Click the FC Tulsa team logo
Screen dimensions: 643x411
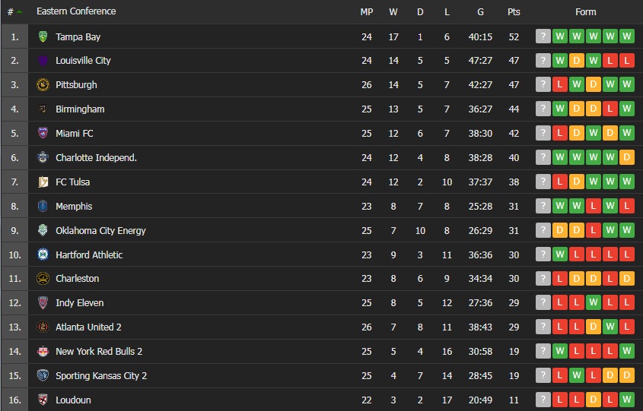point(43,182)
